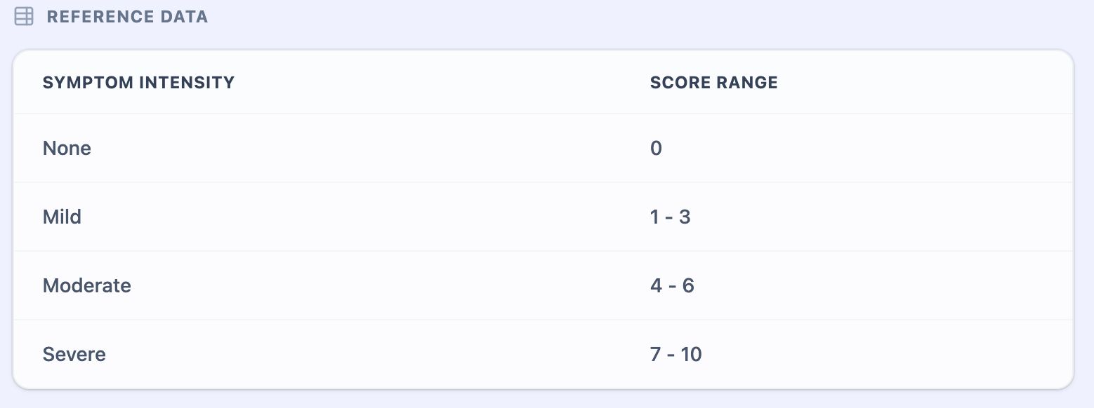
Task: Click the Reference Data section heading
Action: pyautogui.click(x=127, y=17)
